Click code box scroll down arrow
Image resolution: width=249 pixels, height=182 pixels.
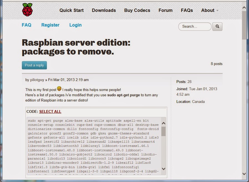tap(164, 169)
